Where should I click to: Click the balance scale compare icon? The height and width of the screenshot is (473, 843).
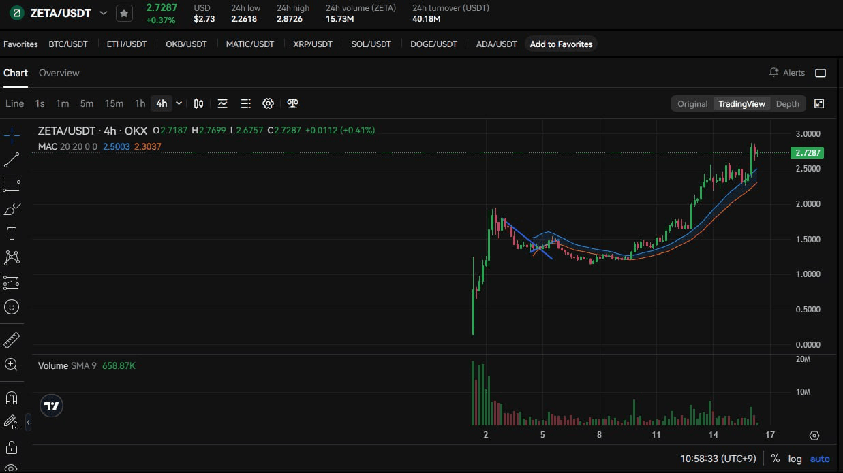pyautogui.click(x=293, y=103)
